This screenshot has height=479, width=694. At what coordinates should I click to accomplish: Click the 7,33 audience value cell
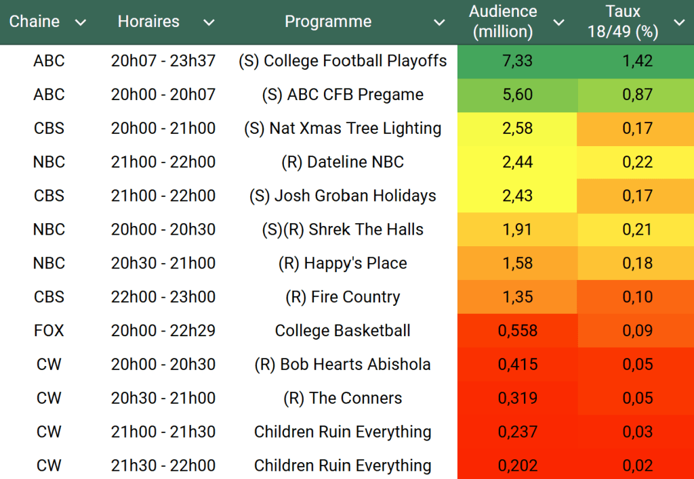pos(518,61)
